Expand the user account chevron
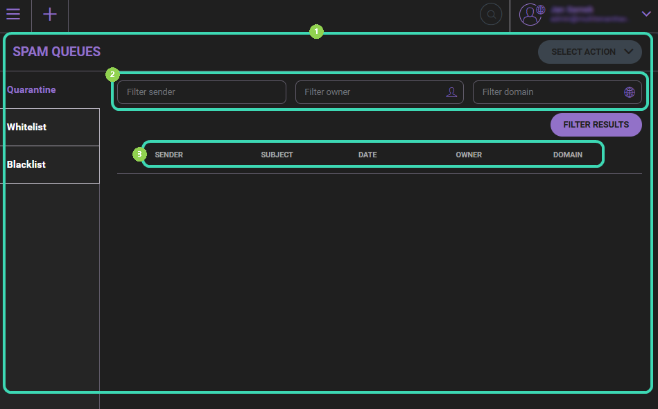This screenshot has height=409, width=658. click(x=646, y=14)
